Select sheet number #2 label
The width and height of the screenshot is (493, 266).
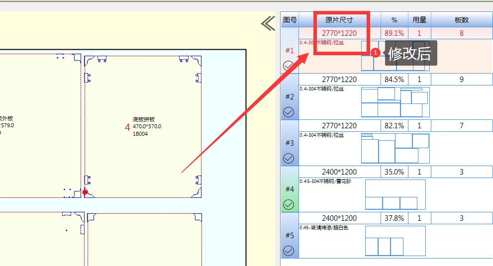(290, 96)
